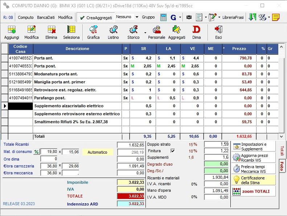Click the yellow sticky note icon

point(276,17)
